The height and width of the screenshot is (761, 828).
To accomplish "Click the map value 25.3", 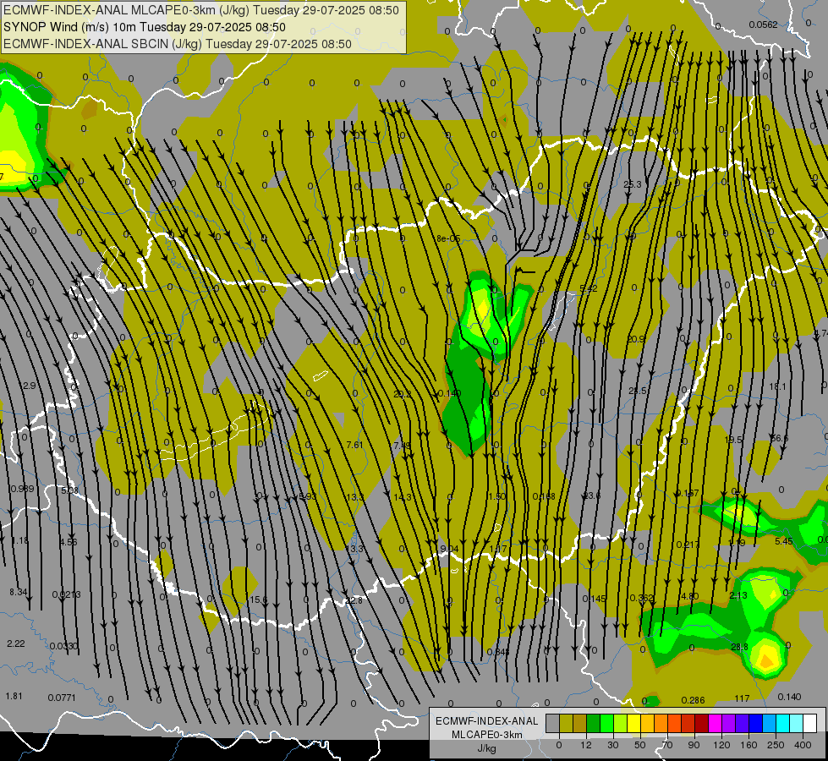I will point(632,184).
